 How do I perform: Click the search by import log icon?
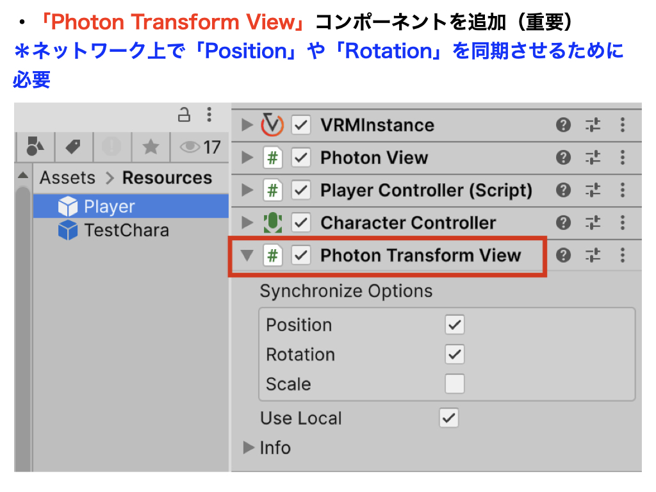click(111, 147)
